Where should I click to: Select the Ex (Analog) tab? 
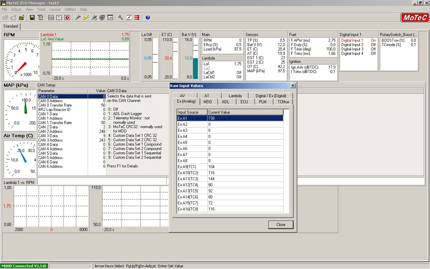point(186,102)
